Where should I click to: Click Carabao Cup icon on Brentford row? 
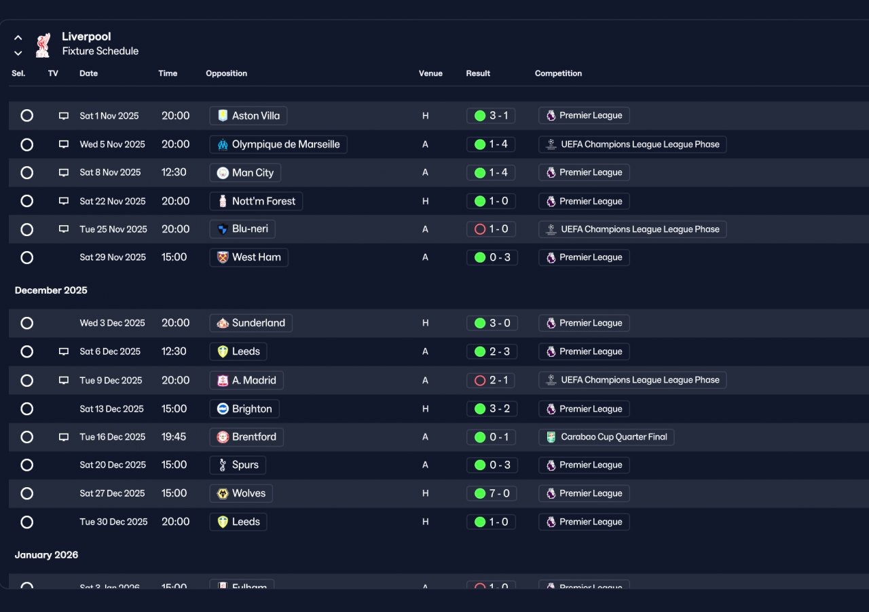click(x=551, y=437)
